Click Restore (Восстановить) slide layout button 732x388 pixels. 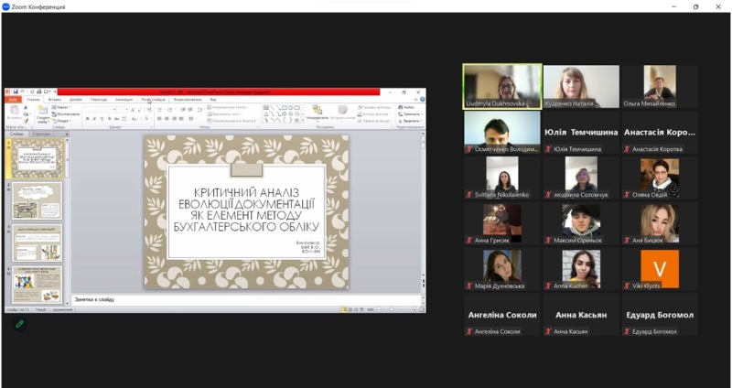(66, 113)
